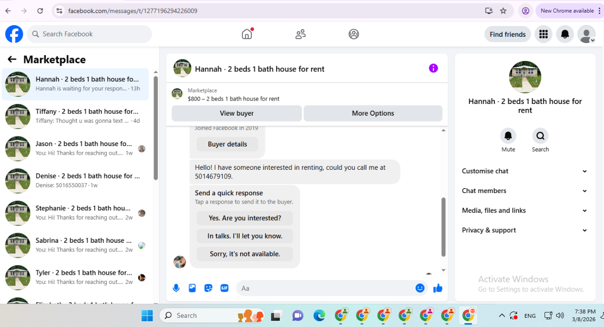Expand Media, files and links section

click(525, 211)
